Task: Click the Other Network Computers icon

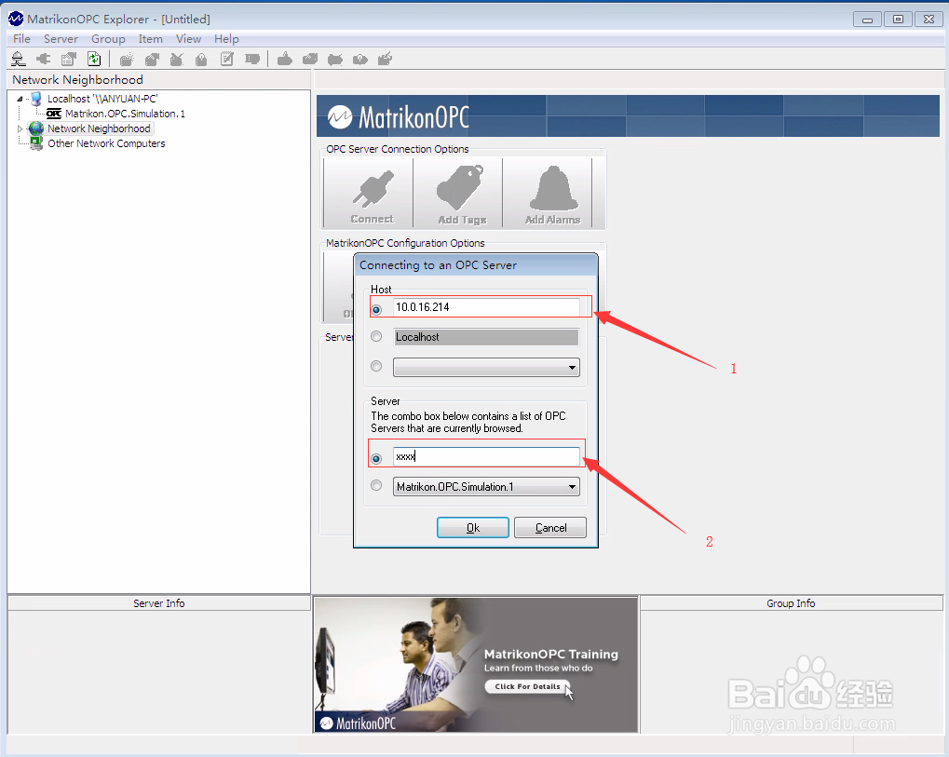Action: pos(36,143)
